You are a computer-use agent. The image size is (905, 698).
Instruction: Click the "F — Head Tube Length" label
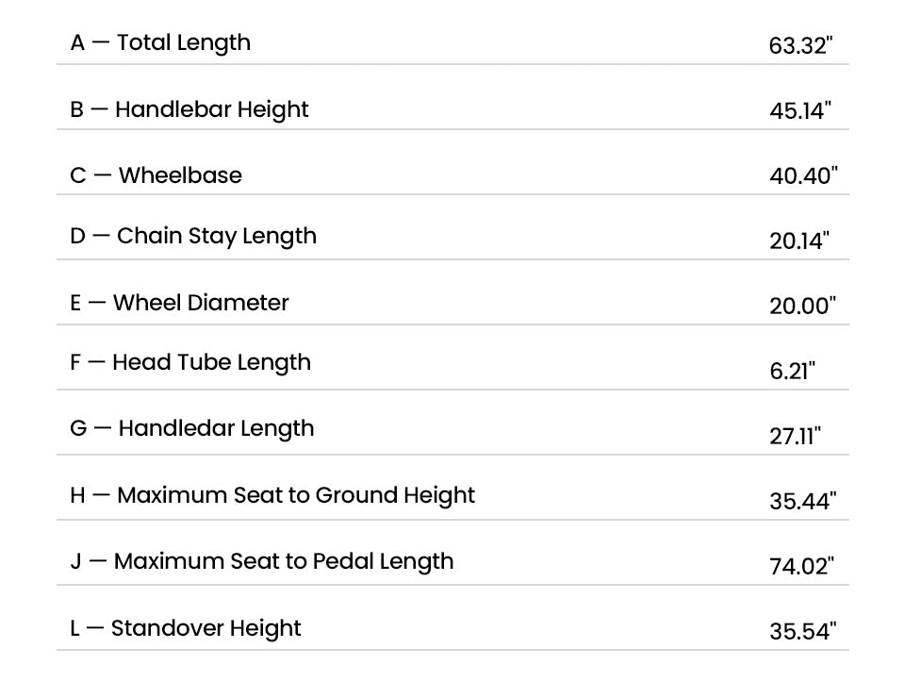190,362
